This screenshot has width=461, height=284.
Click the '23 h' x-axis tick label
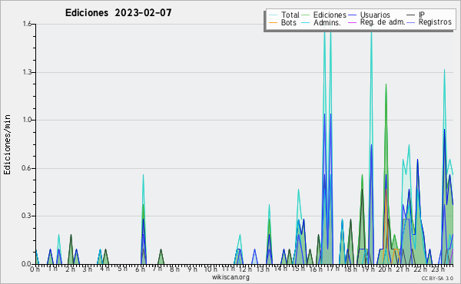(438, 269)
